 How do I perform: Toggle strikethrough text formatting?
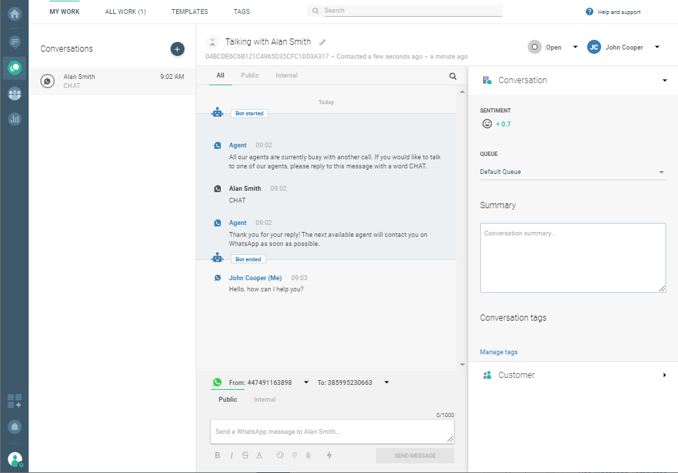245,456
